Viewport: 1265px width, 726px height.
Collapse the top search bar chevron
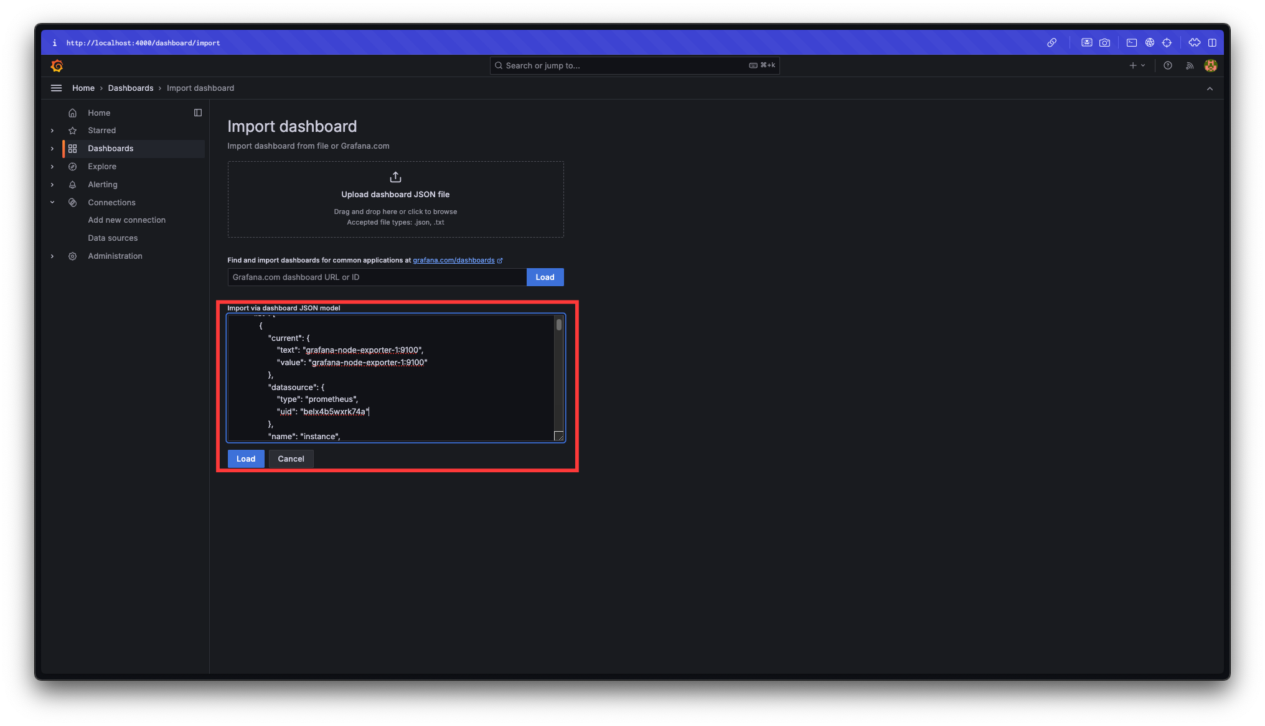point(1210,88)
